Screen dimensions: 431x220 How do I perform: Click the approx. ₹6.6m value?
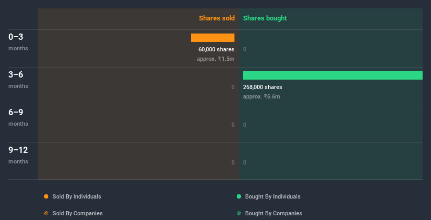point(261,96)
